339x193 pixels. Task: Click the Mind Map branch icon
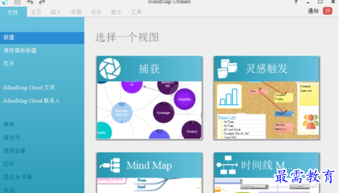110,165
